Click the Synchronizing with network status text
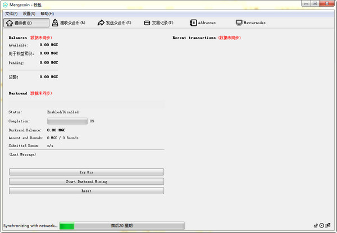The height and width of the screenshot is (233, 337). click(30, 226)
